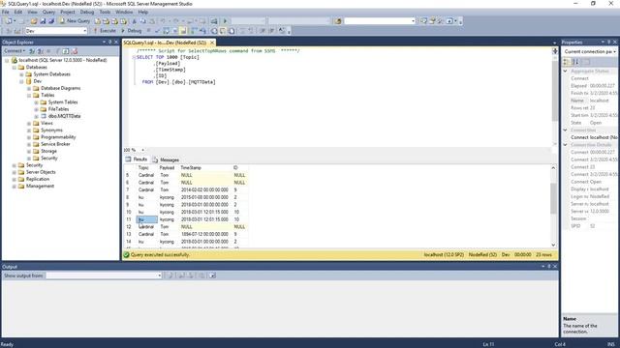This screenshot has height=348, width=620.
Task: Open the Query menu
Action: coord(48,12)
